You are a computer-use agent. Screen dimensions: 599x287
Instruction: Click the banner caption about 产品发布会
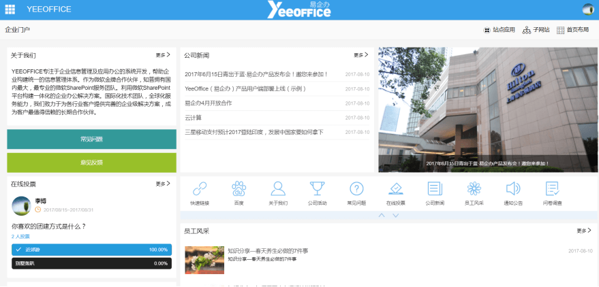[488, 163]
